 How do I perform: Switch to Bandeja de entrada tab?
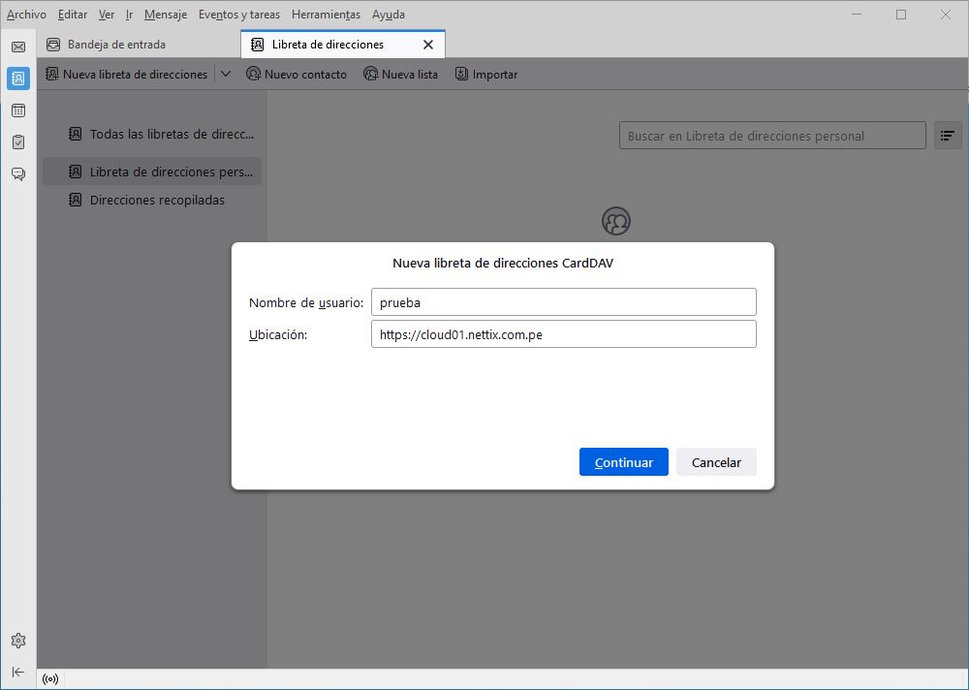click(116, 44)
